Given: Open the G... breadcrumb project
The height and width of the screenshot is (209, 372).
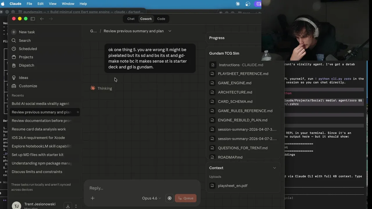Looking at the screenshot, I should 93,31.
